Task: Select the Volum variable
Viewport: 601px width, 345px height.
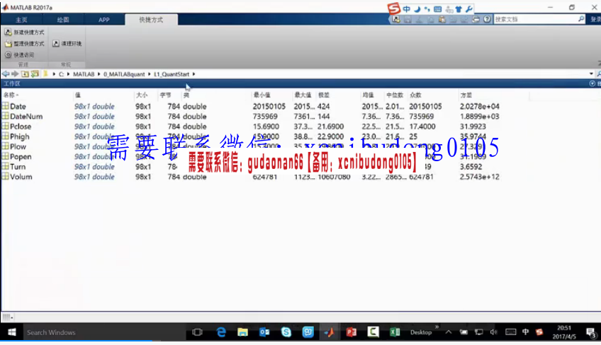Action: [21, 177]
